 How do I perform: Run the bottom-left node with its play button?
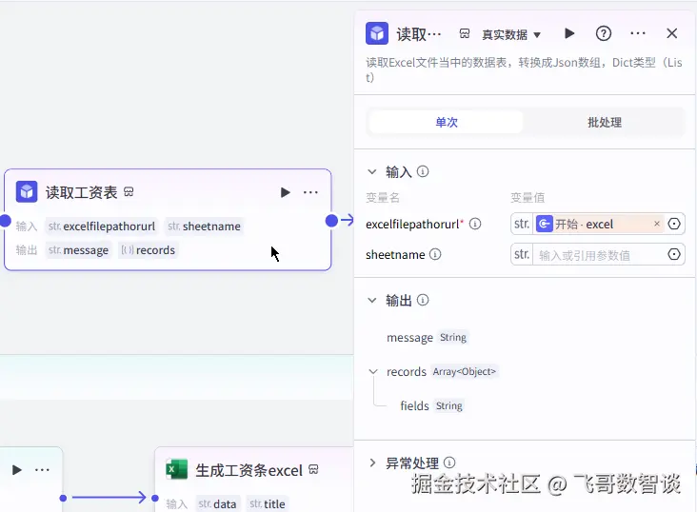16,470
